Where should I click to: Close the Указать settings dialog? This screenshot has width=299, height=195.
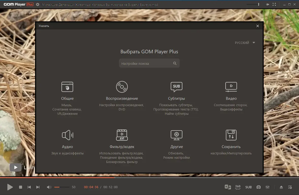(257, 26)
